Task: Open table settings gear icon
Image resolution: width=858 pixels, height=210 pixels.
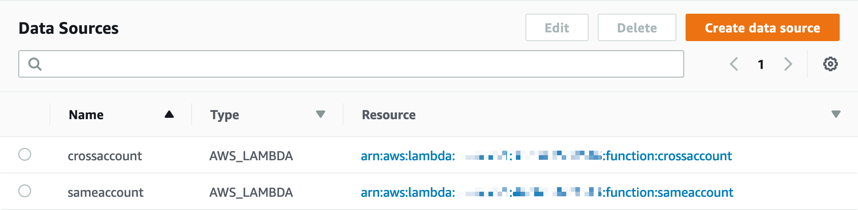Action: (x=830, y=64)
